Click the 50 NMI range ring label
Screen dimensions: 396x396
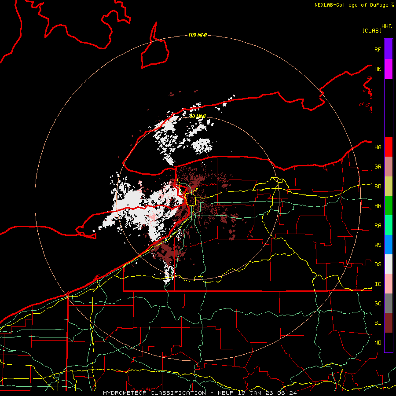point(198,116)
